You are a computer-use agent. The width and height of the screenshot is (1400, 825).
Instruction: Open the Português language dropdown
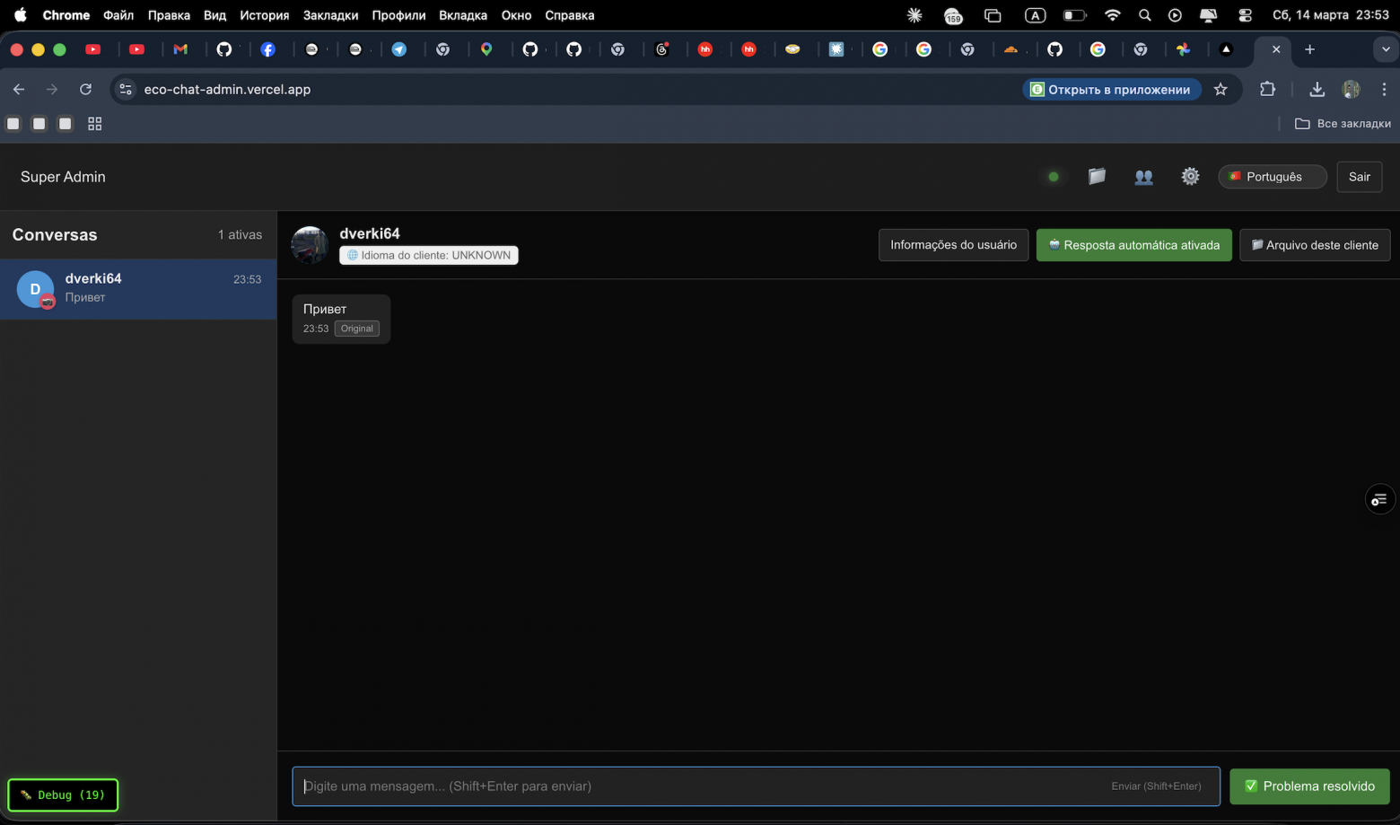click(x=1272, y=177)
